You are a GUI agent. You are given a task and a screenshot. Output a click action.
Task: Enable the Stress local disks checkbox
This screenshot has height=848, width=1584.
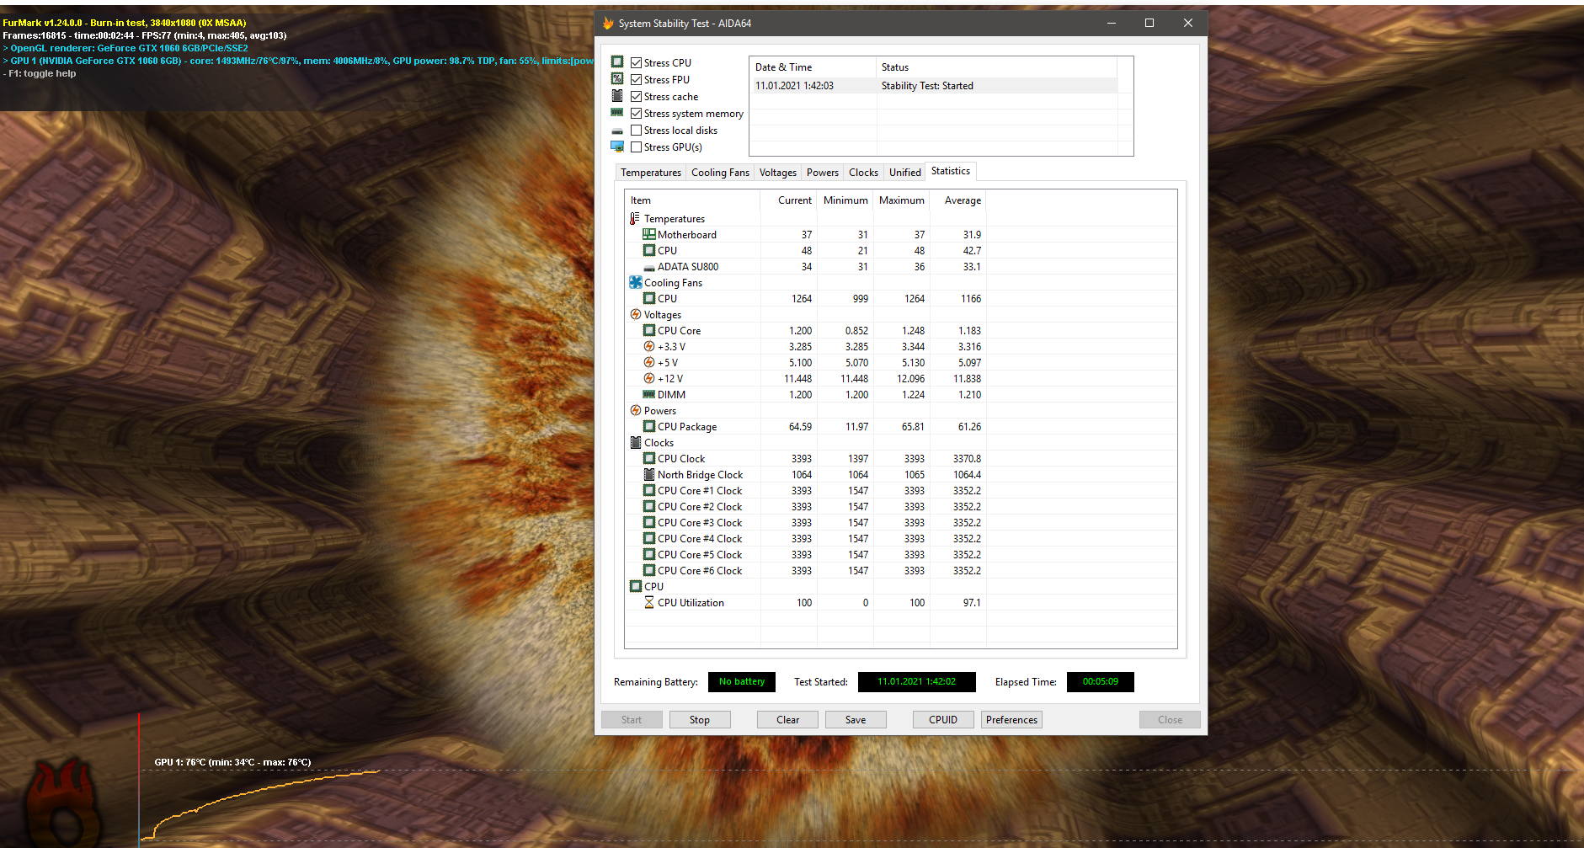tap(637, 130)
